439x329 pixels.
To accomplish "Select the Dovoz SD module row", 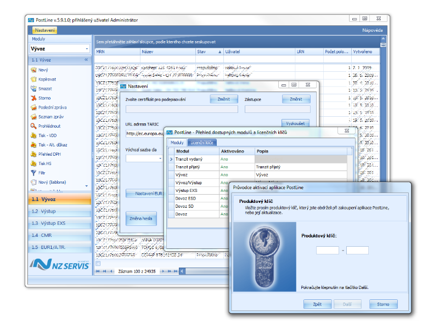I will click(199, 206).
